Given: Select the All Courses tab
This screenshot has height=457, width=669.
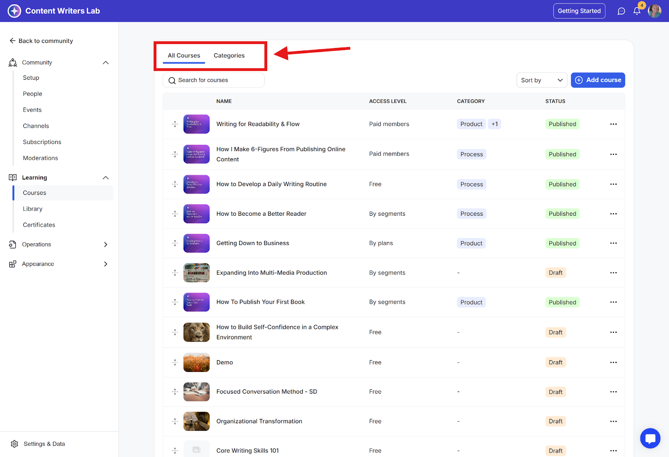Looking at the screenshot, I should click(184, 56).
